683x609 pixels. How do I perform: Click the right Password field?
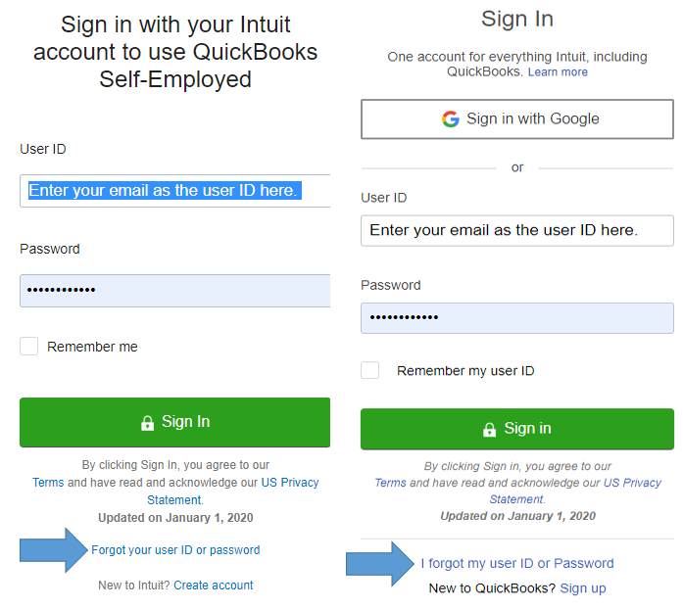point(516,318)
